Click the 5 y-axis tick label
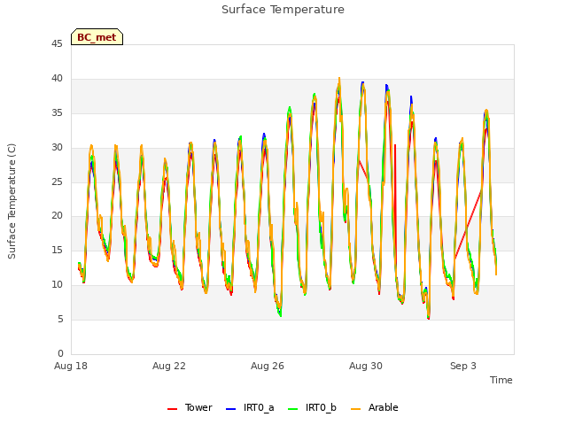The height and width of the screenshot is (425, 567). [60, 319]
